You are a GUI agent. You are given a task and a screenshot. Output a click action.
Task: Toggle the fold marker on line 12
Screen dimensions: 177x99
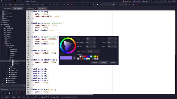[32, 37]
